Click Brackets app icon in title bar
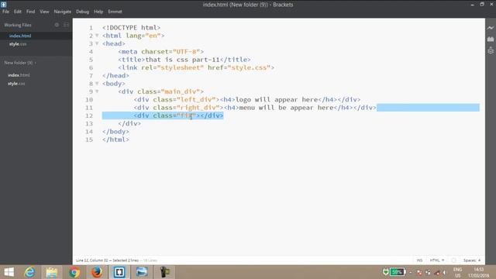The height and width of the screenshot is (279, 496). click(x=3, y=5)
